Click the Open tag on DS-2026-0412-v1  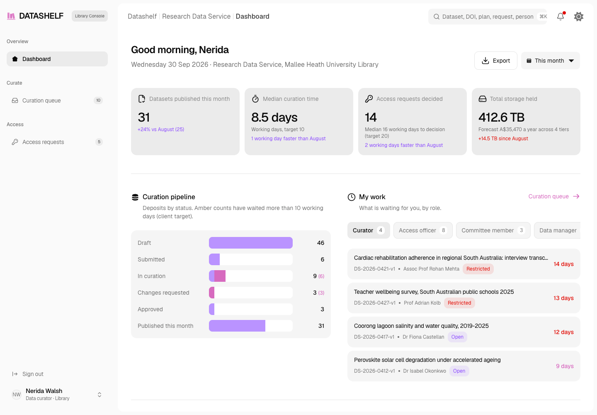point(459,371)
